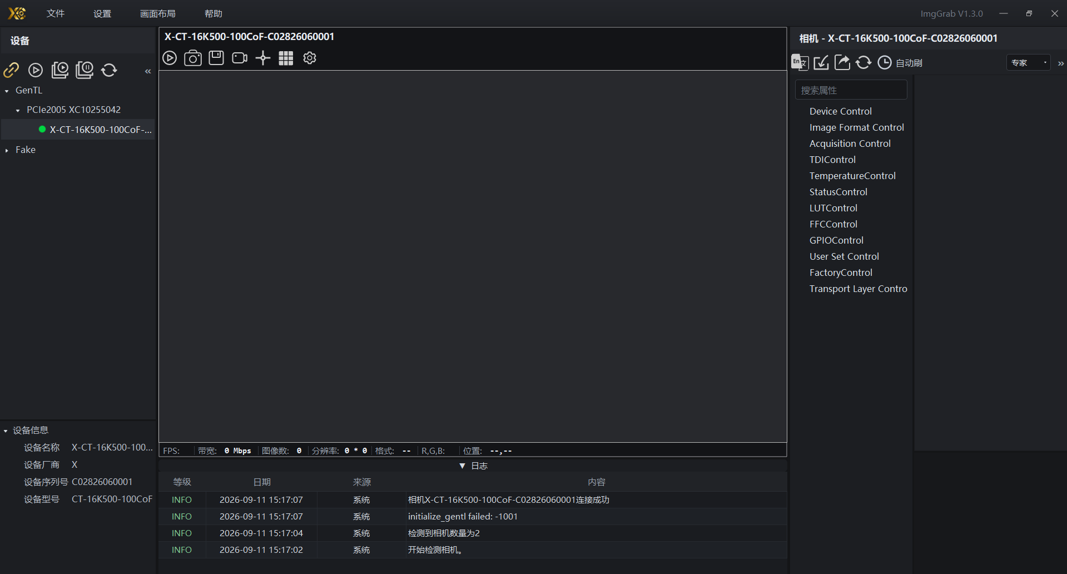Open the 文件 menu

tap(56, 13)
